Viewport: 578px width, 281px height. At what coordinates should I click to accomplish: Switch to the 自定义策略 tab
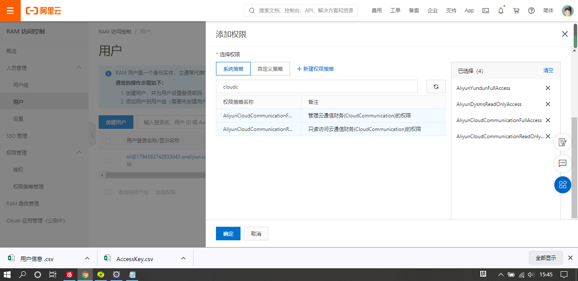point(270,69)
